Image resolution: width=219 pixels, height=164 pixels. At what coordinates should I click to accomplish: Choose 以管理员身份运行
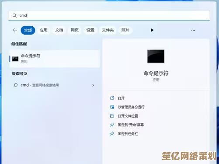131,107
